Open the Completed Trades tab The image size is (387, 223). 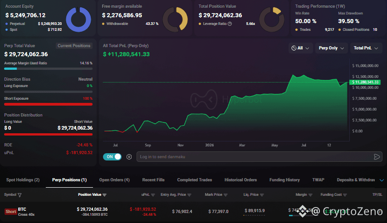click(195, 180)
